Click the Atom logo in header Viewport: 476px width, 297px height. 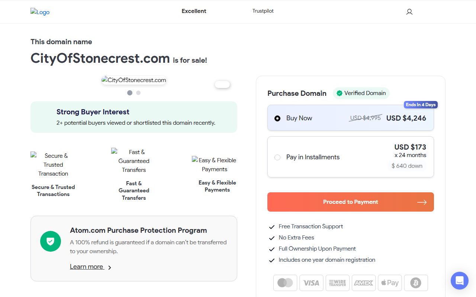(40, 12)
